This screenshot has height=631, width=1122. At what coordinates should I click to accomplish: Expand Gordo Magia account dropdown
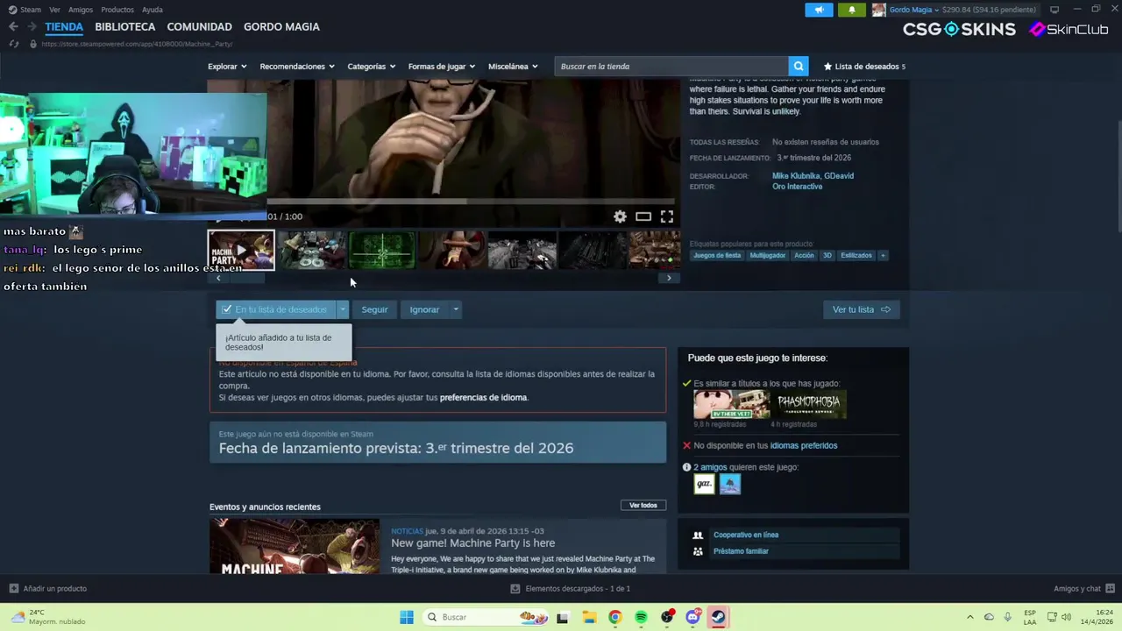click(x=913, y=10)
